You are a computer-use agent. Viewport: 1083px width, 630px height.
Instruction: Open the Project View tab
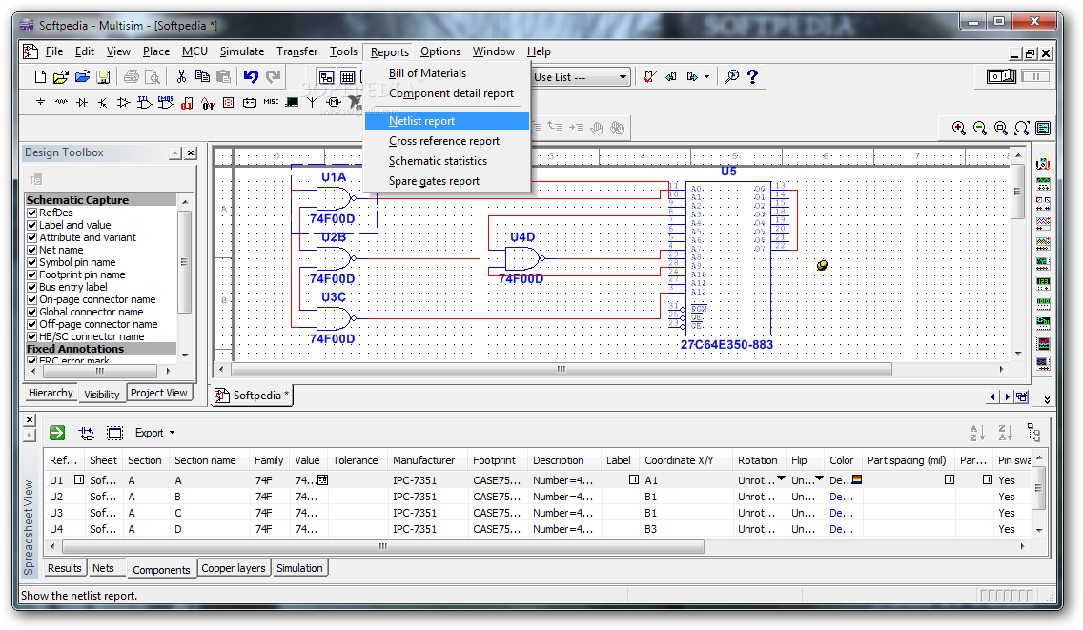[158, 393]
